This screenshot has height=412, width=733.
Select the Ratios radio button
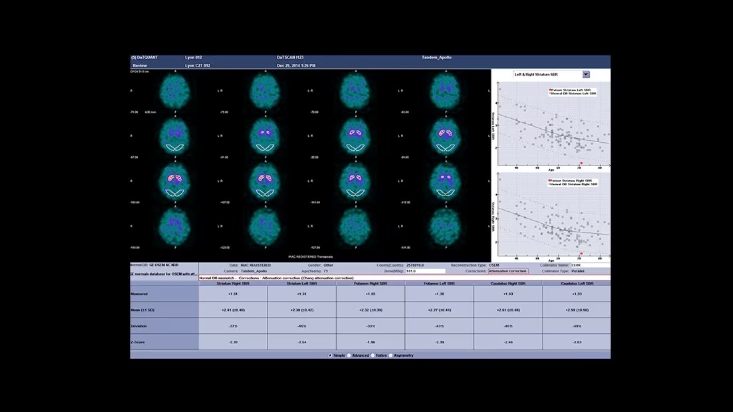tap(373, 355)
